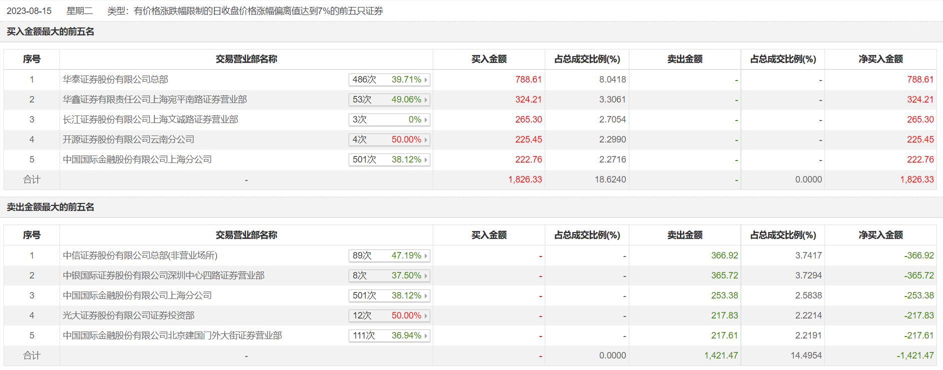The height and width of the screenshot is (370, 943).
Task: Click 265.30 in the 买入金额 column
Action: coord(528,119)
